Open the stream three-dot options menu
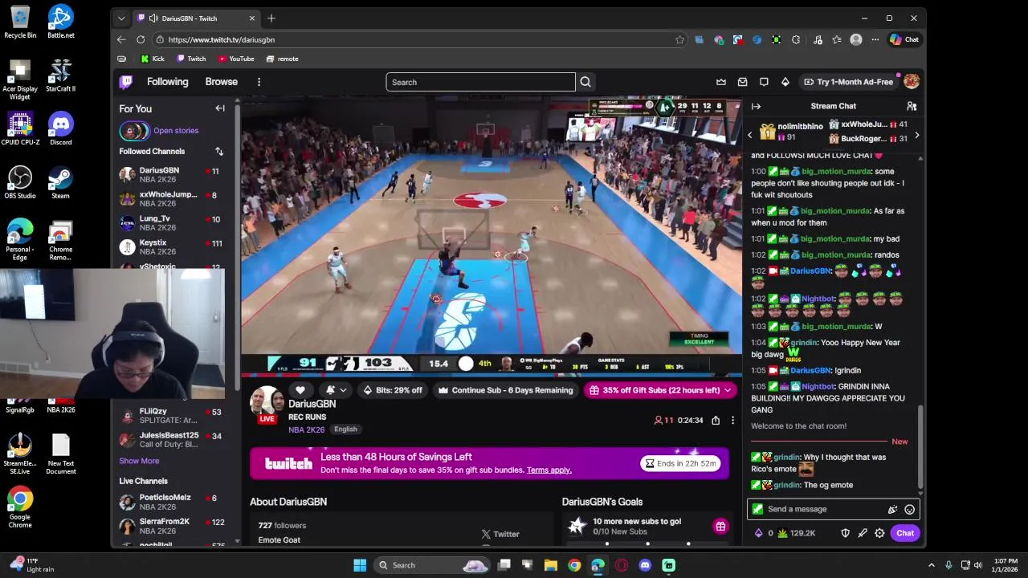 [732, 420]
